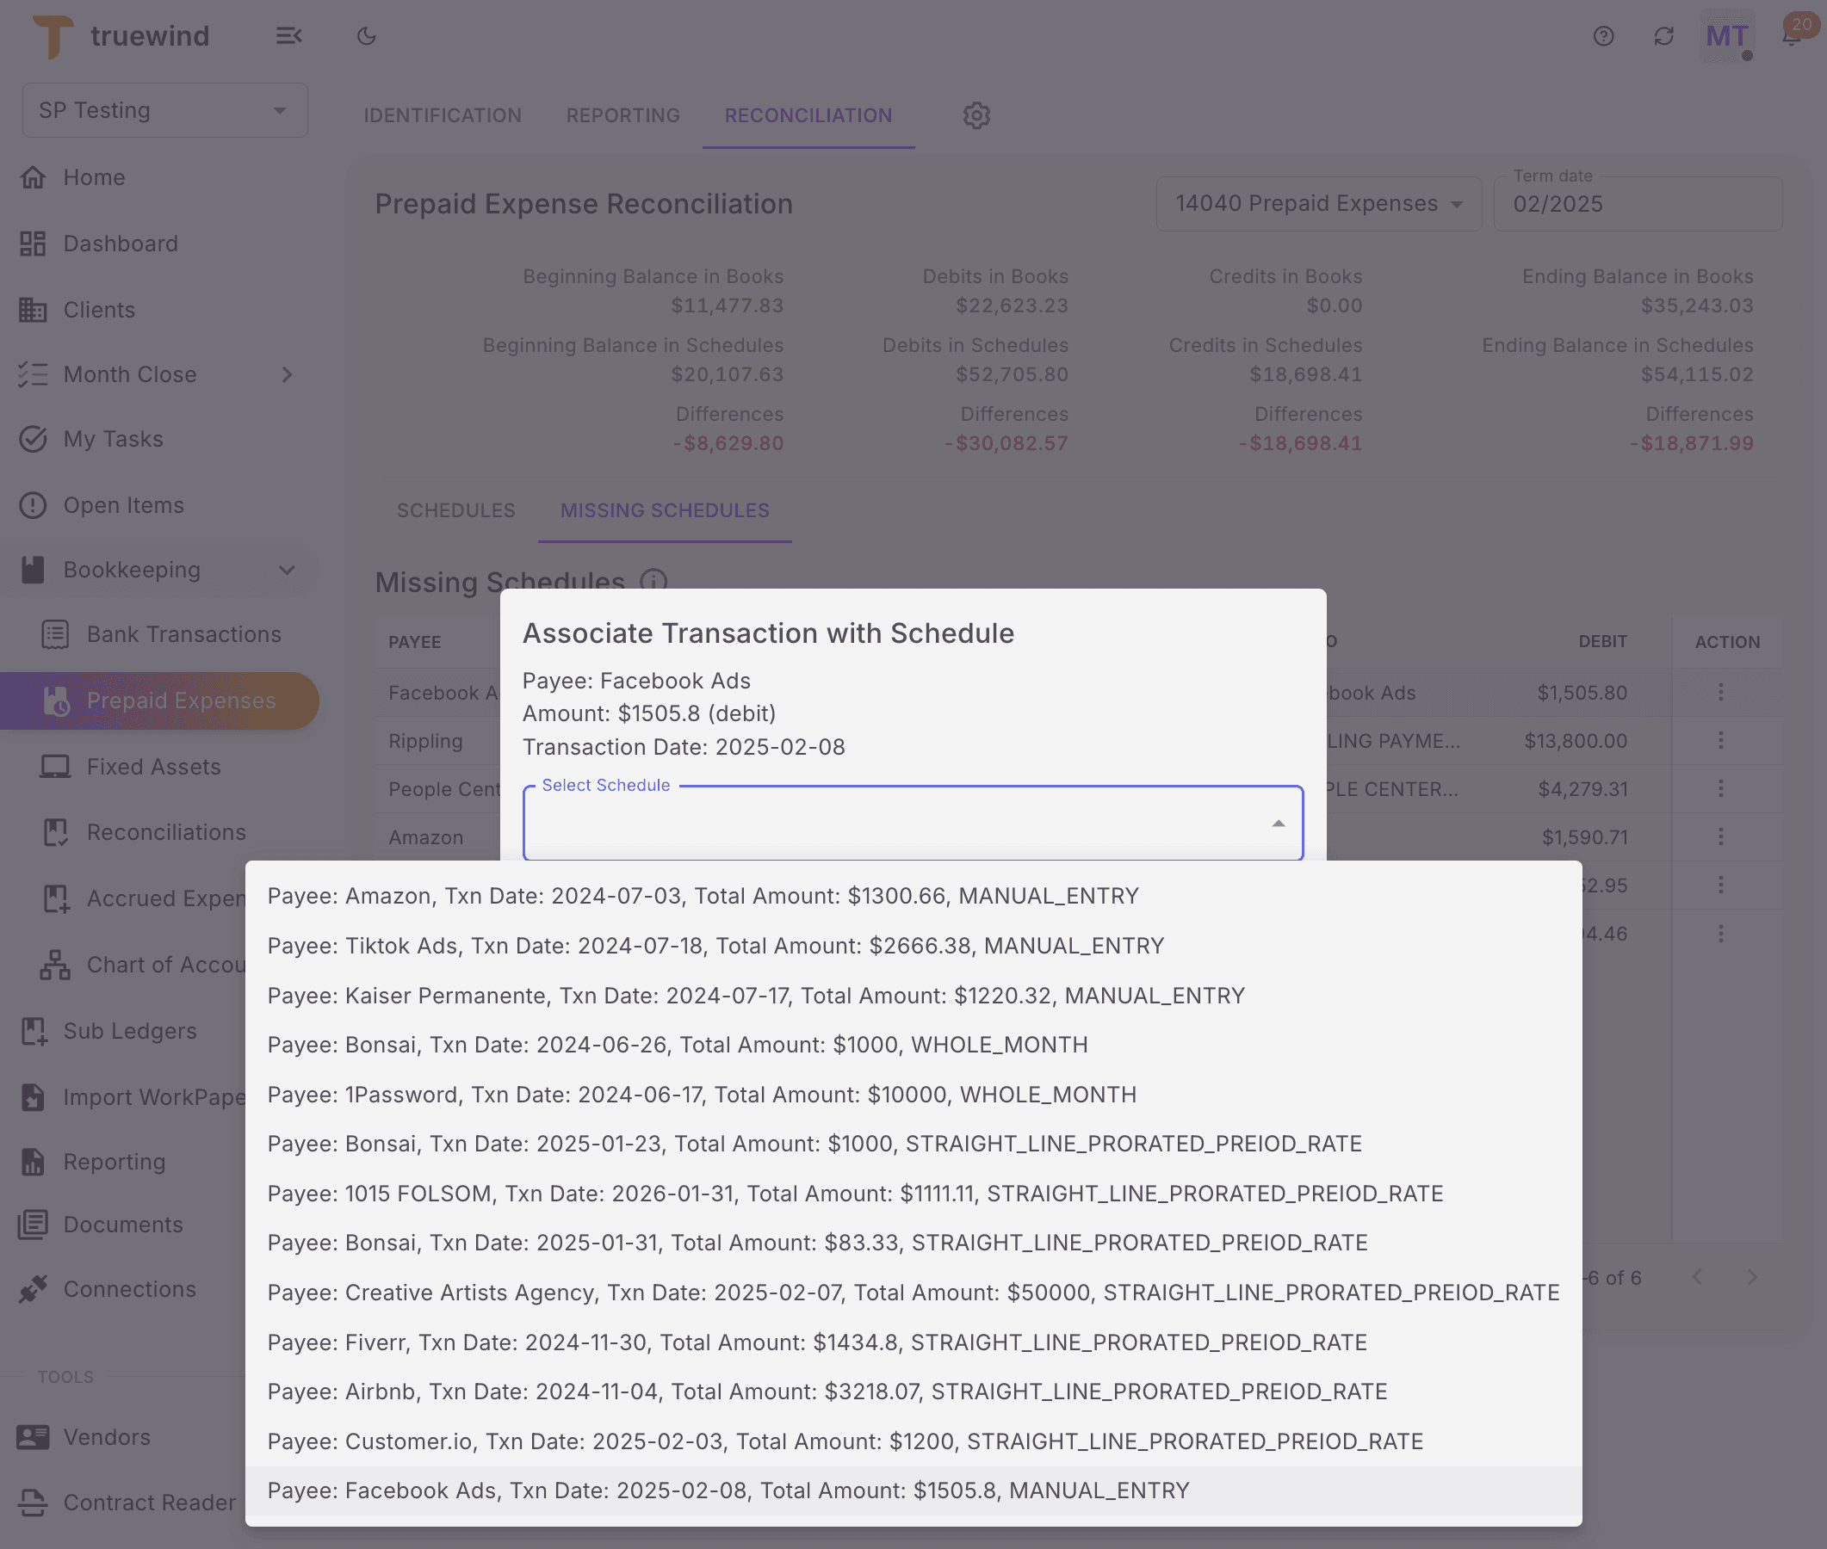Open the SP Testing workspace selector
The width and height of the screenshot is (1827, 1549).
click(164, 110)
